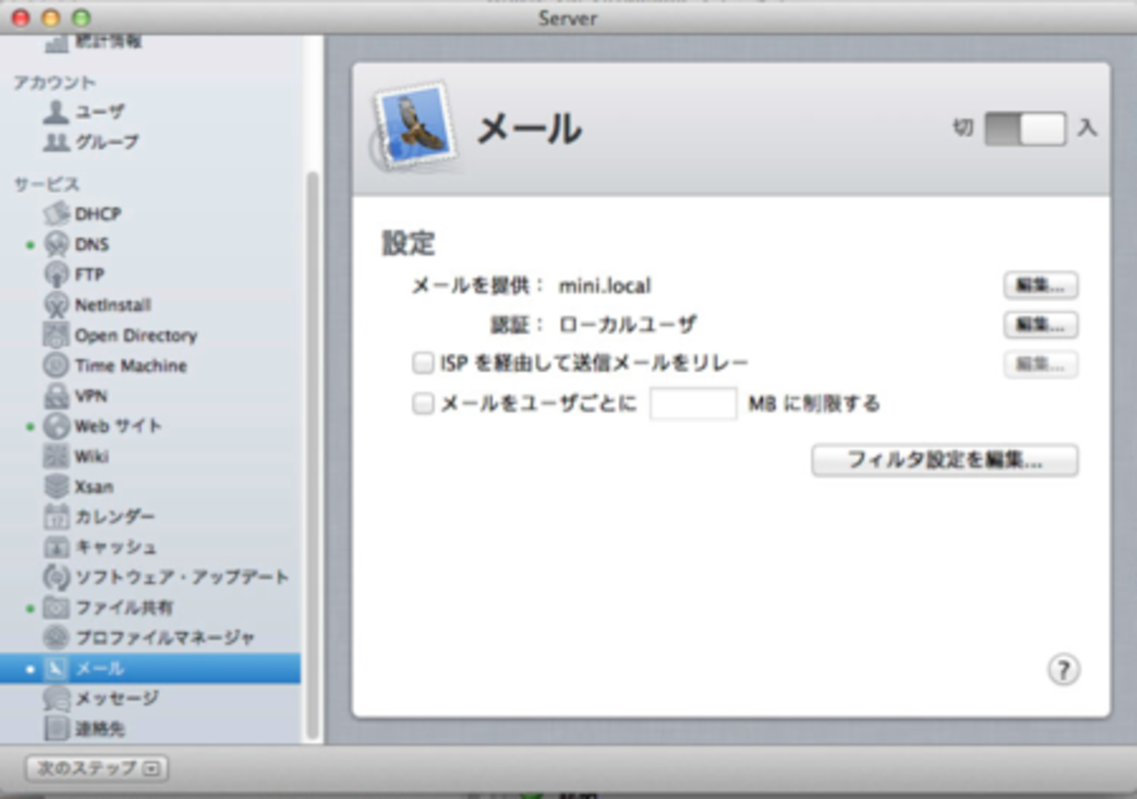Click the Server window title text
The width and height of the screenshot is (1137, 799).
[568, 18]
